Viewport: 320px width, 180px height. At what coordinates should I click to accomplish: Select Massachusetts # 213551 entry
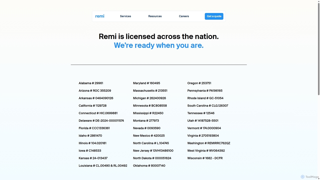(150, 91)
